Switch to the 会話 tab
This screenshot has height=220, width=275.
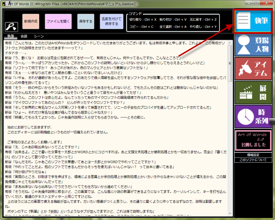click(24, 36)
